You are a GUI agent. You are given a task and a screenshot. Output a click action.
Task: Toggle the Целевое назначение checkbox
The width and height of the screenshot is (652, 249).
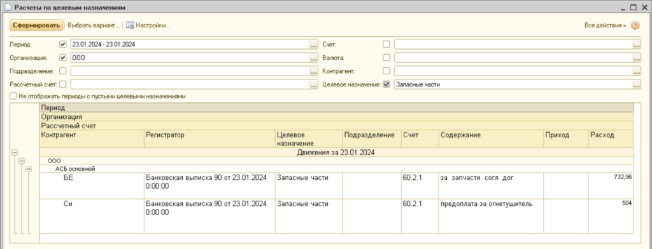point(386,84)
